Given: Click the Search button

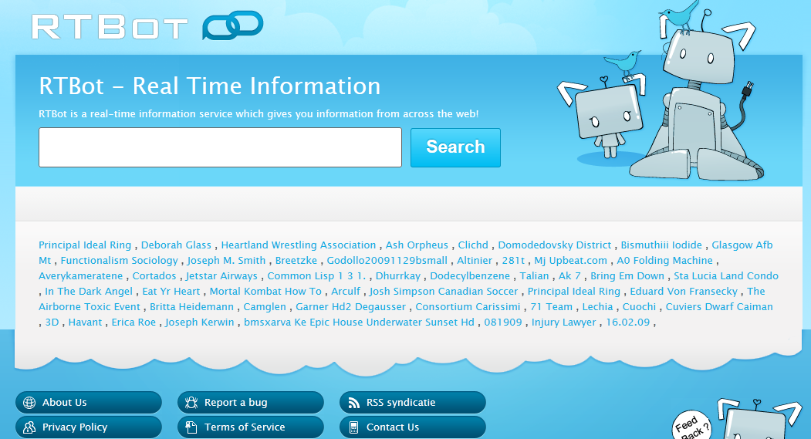Looking at the screenshot, I should (x=456, y=147).
